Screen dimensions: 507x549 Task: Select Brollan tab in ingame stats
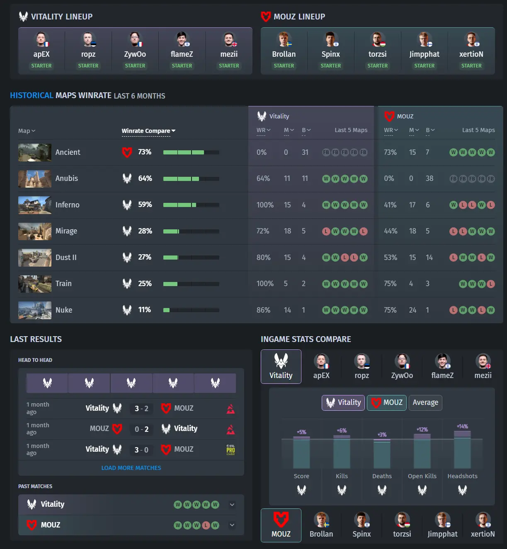(x=321, y=525)
